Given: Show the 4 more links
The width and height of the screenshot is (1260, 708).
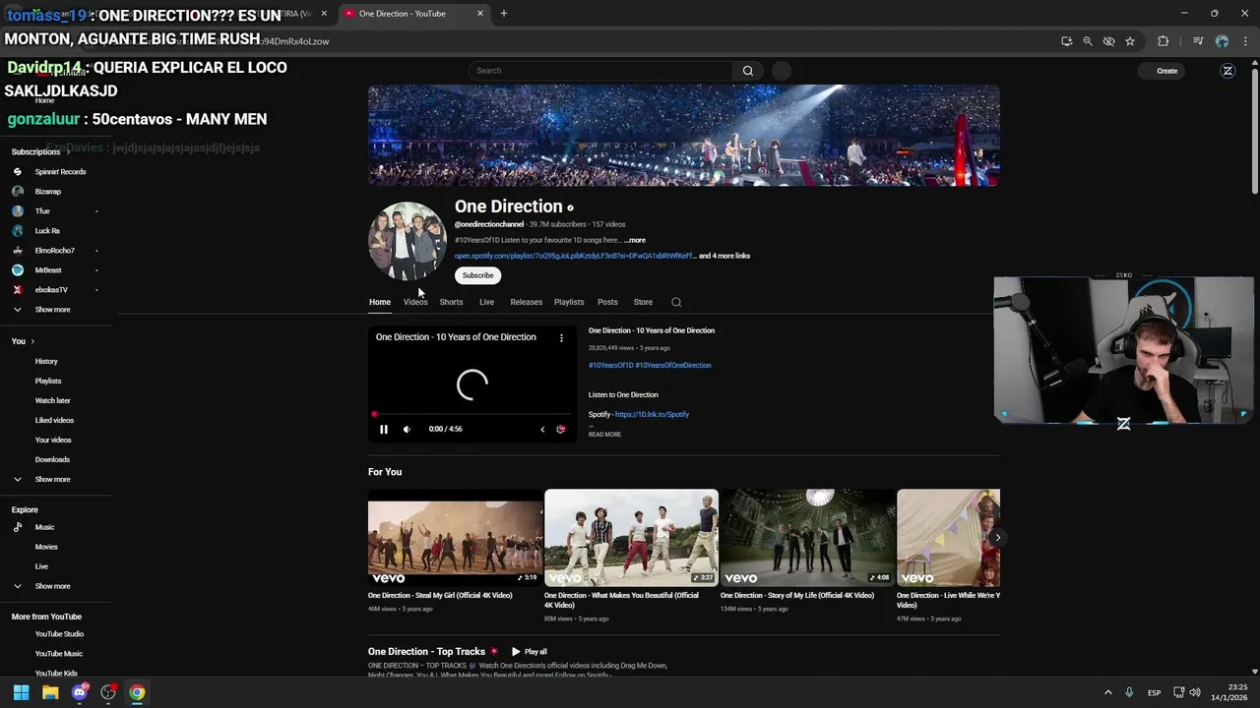Looking at the screenshot, I should 724,256.
